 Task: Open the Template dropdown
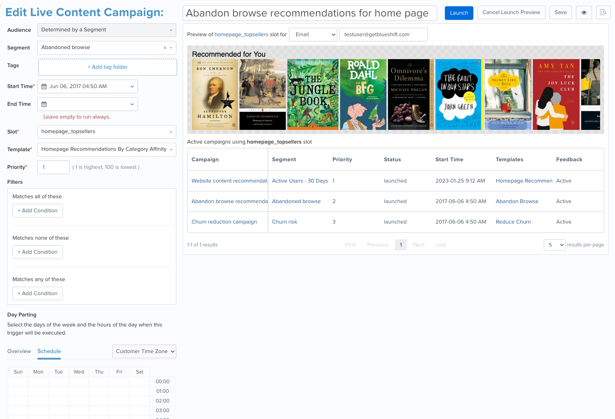coord(107,149)
